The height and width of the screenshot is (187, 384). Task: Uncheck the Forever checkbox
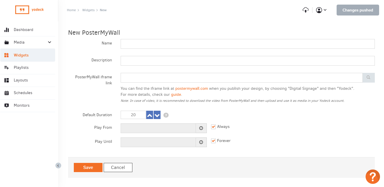click(213, 141)
